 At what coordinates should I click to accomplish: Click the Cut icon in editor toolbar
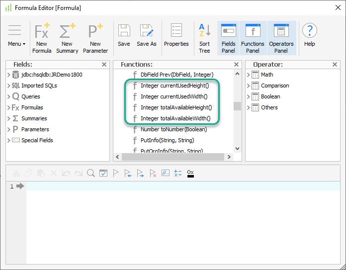tap(16, 174)
